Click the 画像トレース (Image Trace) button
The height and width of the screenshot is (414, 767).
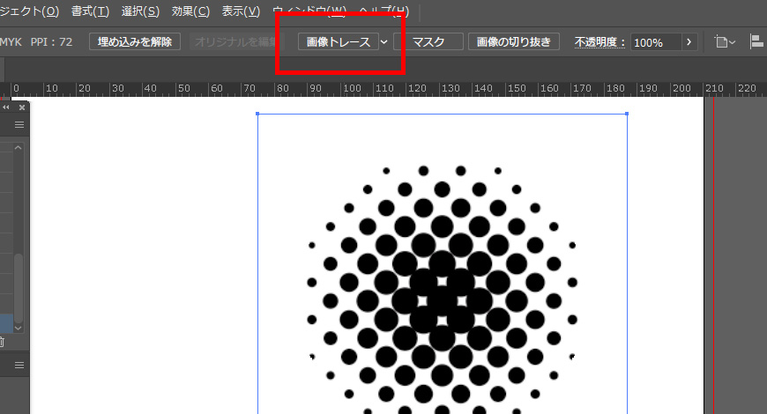tap(338, 42)
